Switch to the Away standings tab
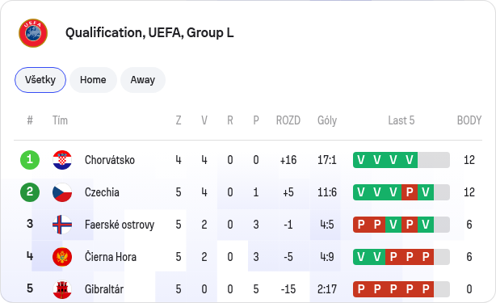Image resolution: width=496 pixels, height=303 pixels. [143, 80]
